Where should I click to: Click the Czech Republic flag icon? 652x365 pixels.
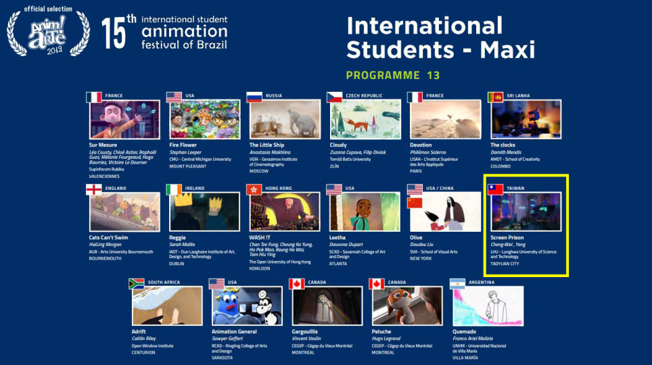click(x=334, y=97)
